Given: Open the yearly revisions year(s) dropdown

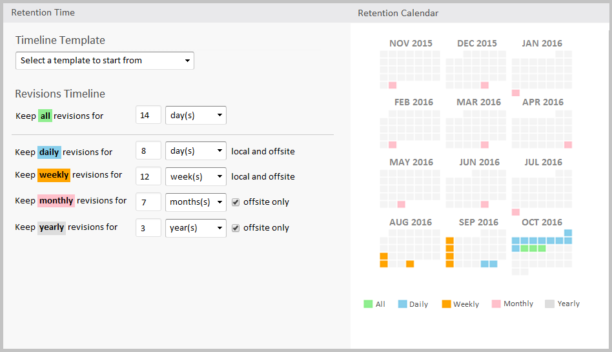Looking at the screenshot, I should coord(196,228).
